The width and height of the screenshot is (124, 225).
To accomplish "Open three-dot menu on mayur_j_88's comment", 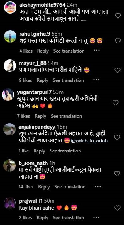I will (x=96, y=80).
